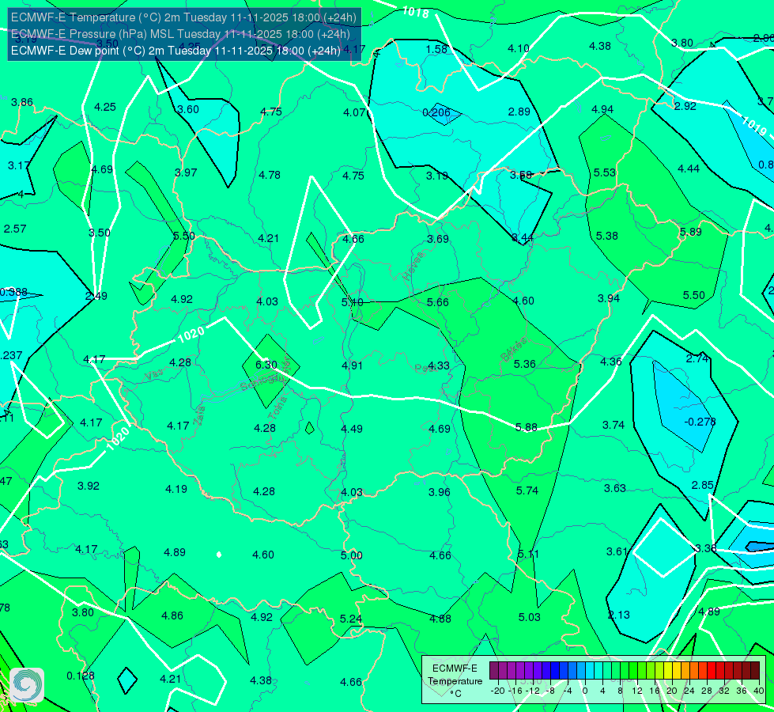Click the 5.10 grid value
Viewport: 774px width, 712px height.
(353, 302)
